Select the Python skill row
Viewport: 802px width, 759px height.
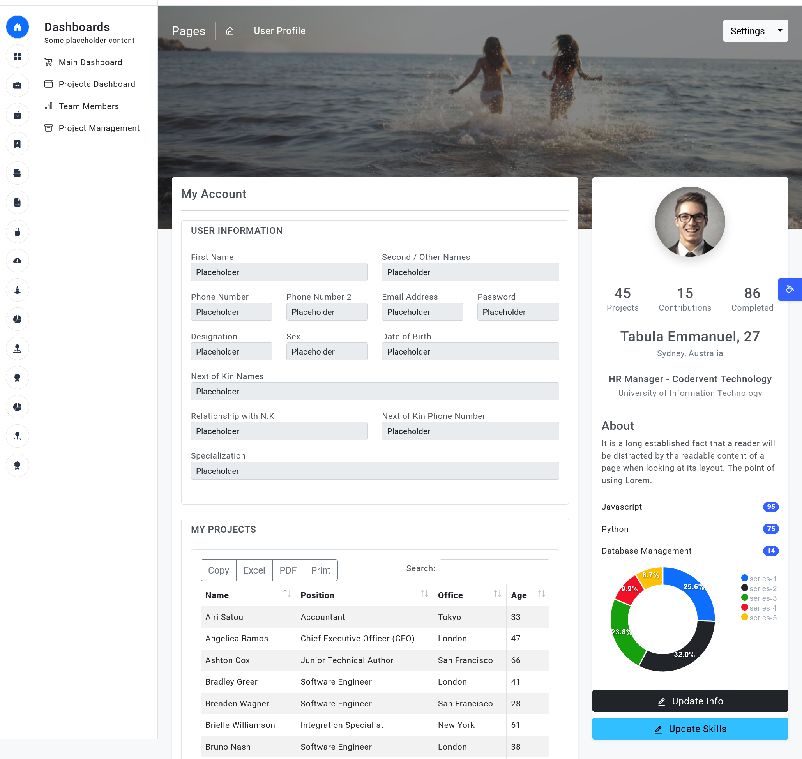(690, 529)
